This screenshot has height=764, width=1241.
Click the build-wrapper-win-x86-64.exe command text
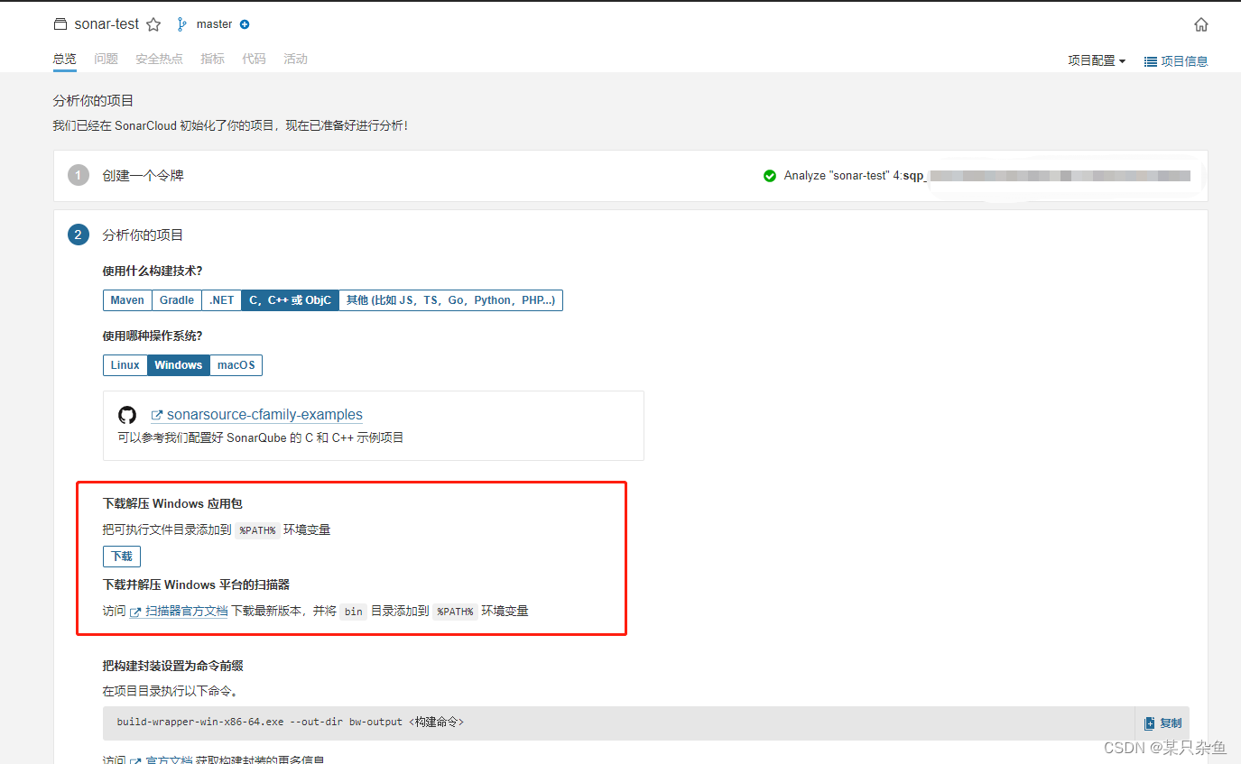point(291,723)
